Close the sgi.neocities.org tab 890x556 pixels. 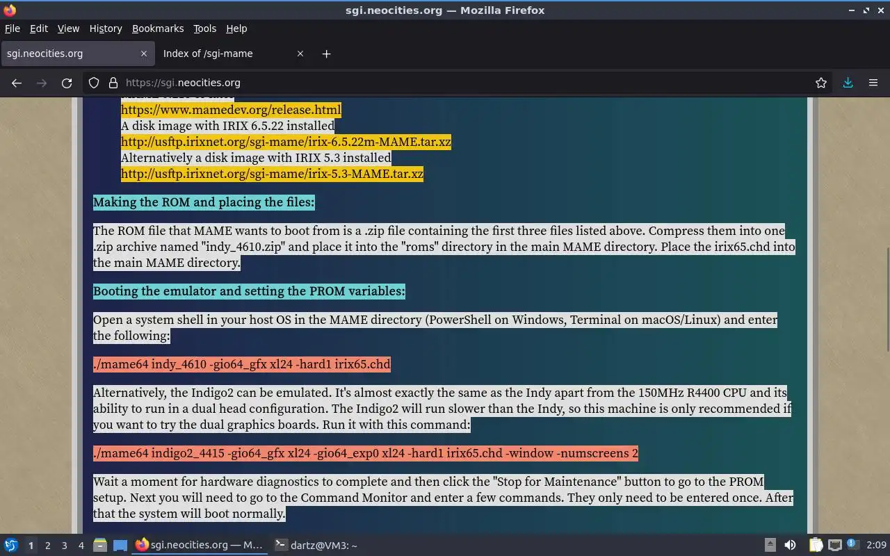pyautogui.click(x=144, y=54)
